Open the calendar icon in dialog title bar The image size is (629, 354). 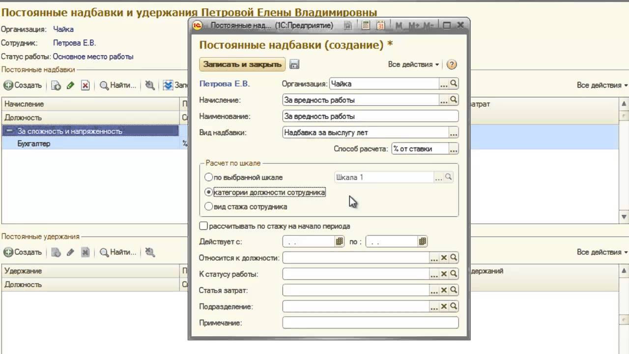point(380,26)
